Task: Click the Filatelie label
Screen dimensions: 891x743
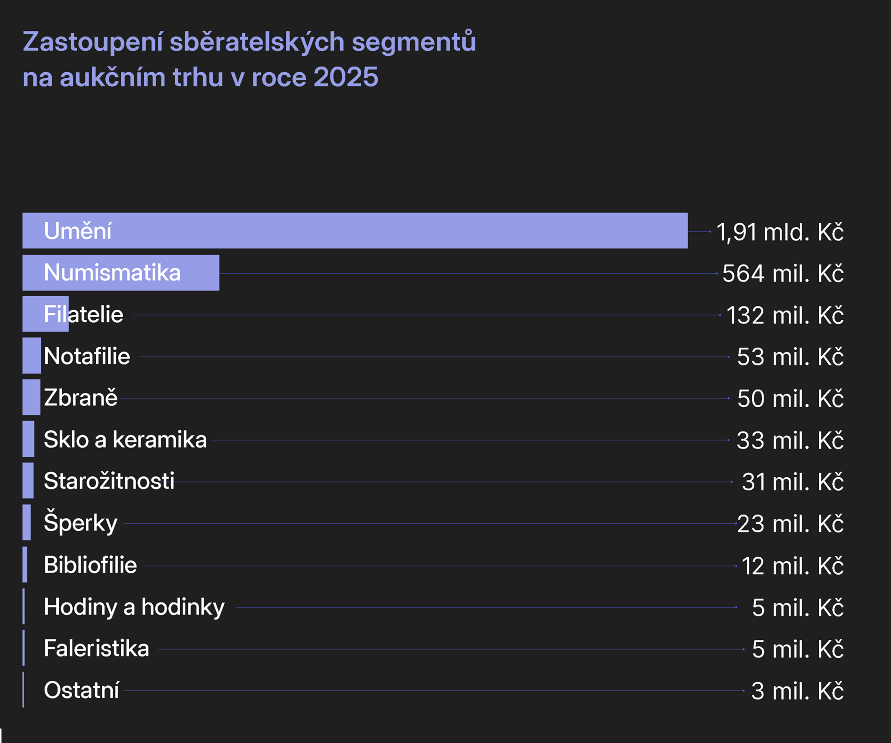Action: click(84, 315)
